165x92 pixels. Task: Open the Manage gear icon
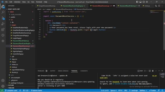[x=3, y=86]
